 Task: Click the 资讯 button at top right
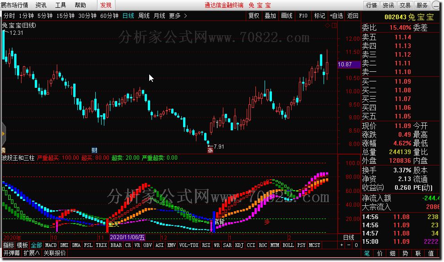point(388,5)
